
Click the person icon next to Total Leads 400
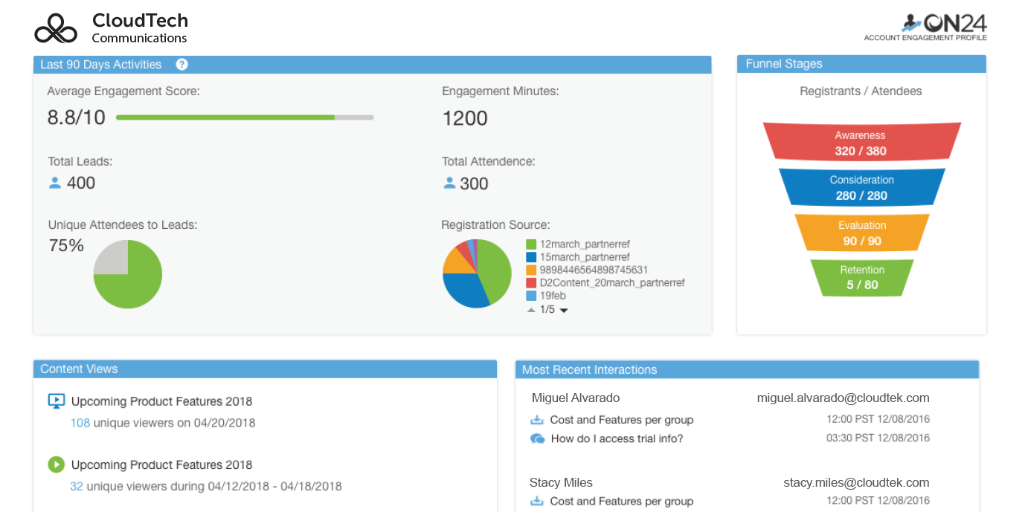(54, 182)
